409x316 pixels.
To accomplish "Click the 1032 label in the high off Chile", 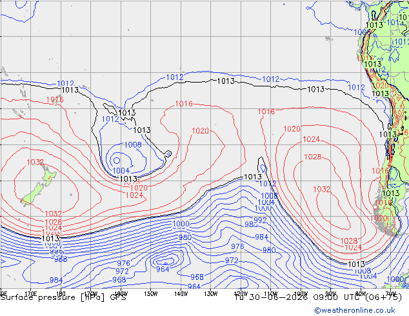I will 322,190.
